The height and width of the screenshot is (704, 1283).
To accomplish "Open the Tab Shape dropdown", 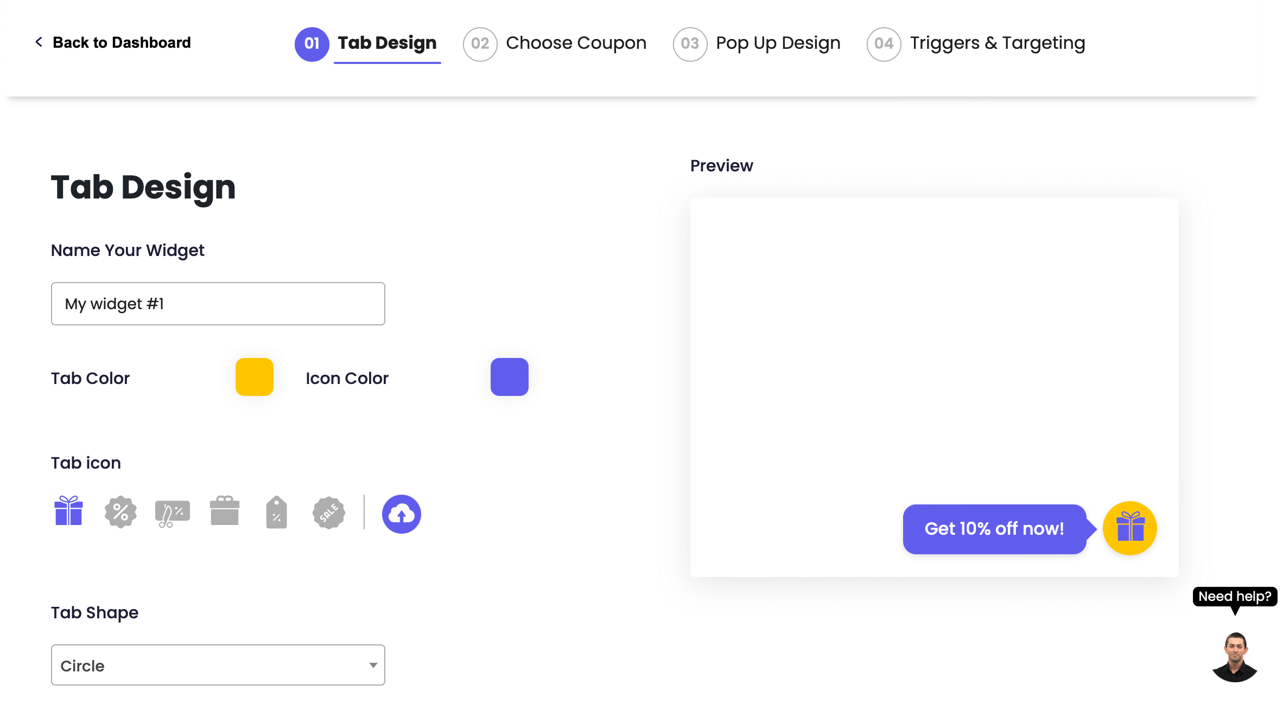I will tap(218, 665).
